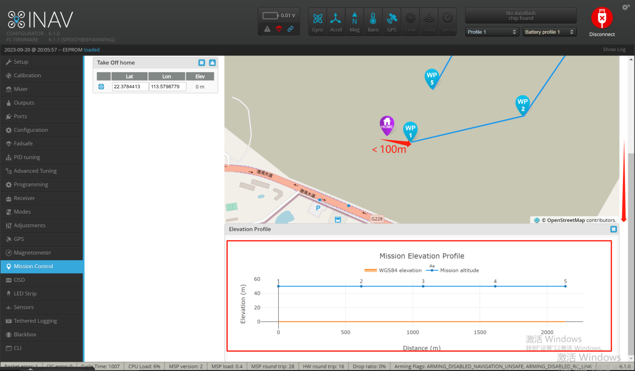The image size is (635, 371).
Task: Edit the Lat field 22.3784413
Action: coord(130,87)
